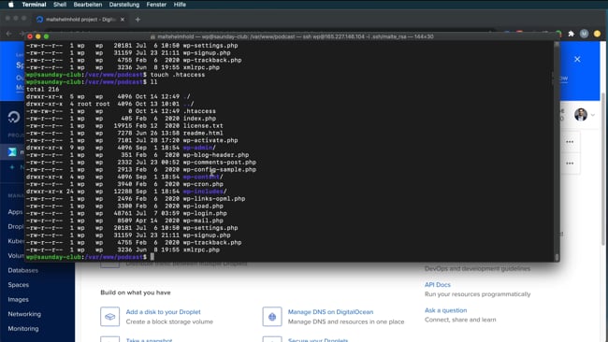Open a new browser tab with plus

(138, 20)
